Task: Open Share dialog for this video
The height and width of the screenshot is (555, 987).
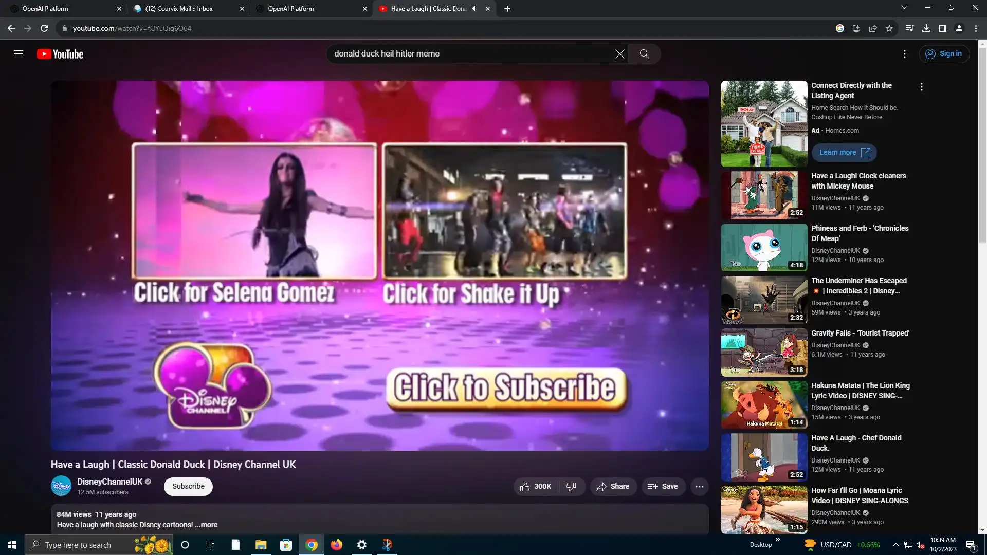Action: coord(613,487)
